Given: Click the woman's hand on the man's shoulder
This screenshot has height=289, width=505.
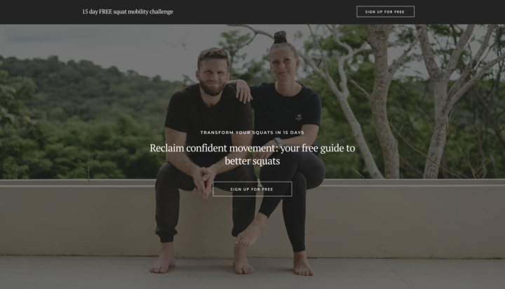Looking at the screenshot, I should pos(243,92).
